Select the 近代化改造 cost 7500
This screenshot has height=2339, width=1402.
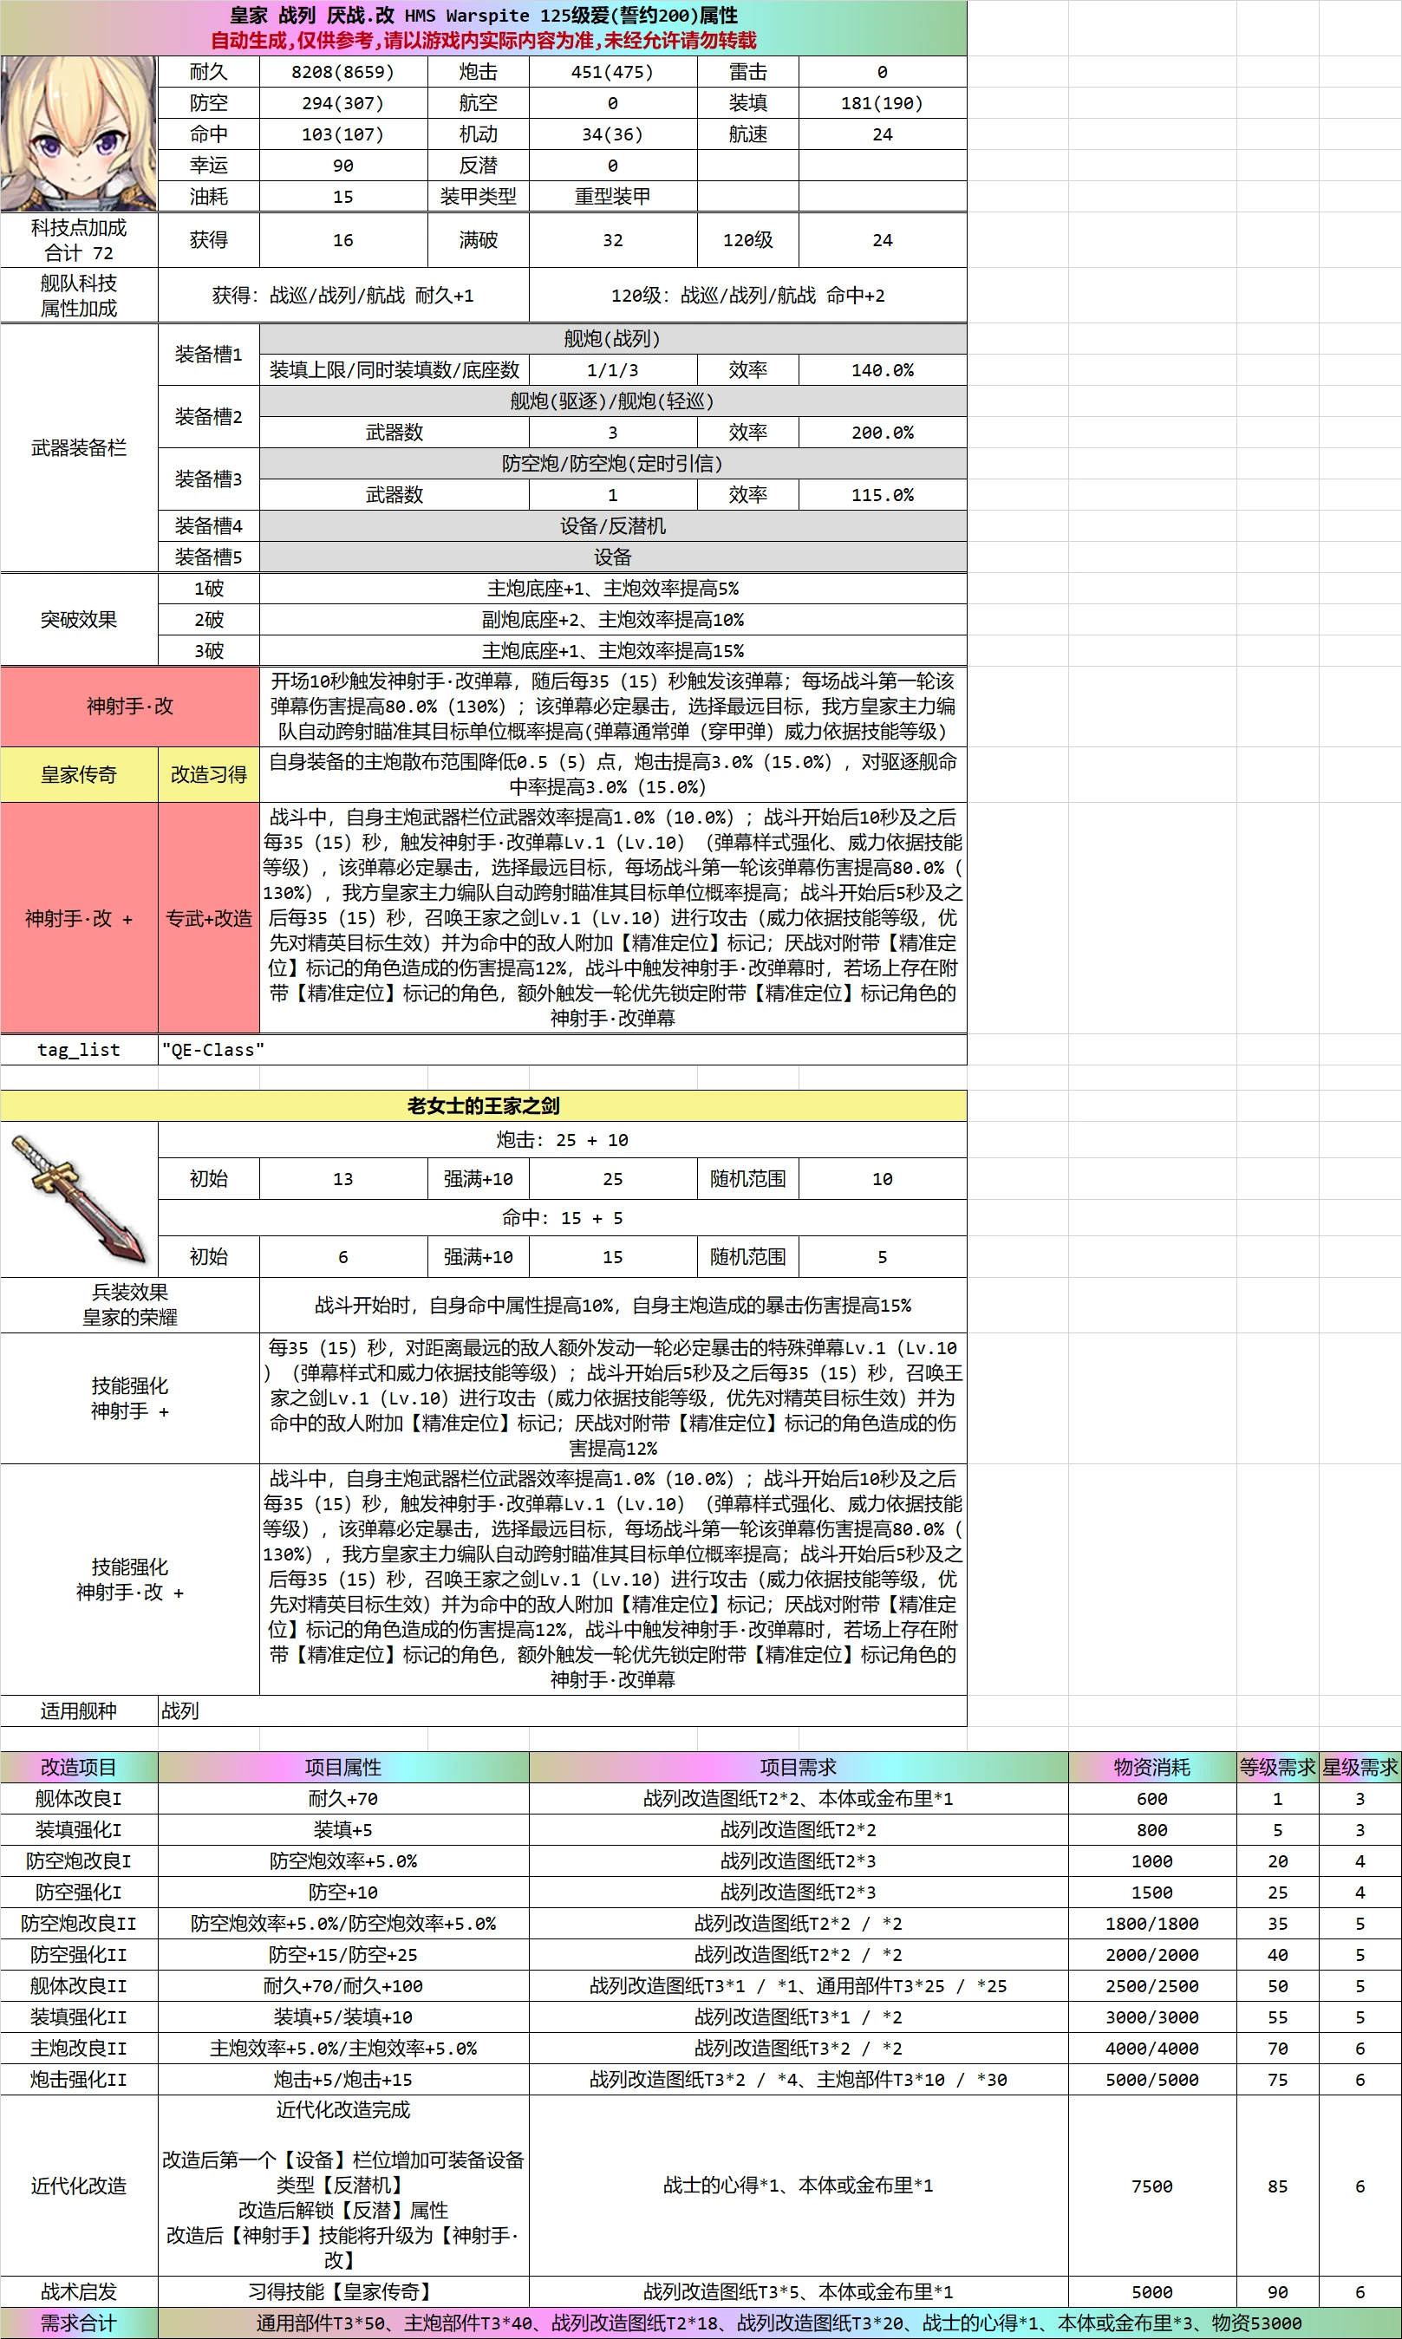[x=1152, y=2186]
